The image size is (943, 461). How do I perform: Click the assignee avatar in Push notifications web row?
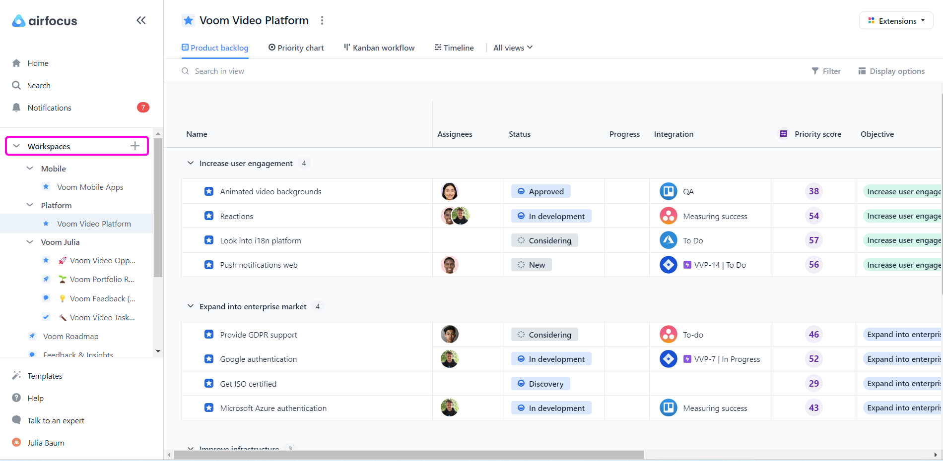450,265
